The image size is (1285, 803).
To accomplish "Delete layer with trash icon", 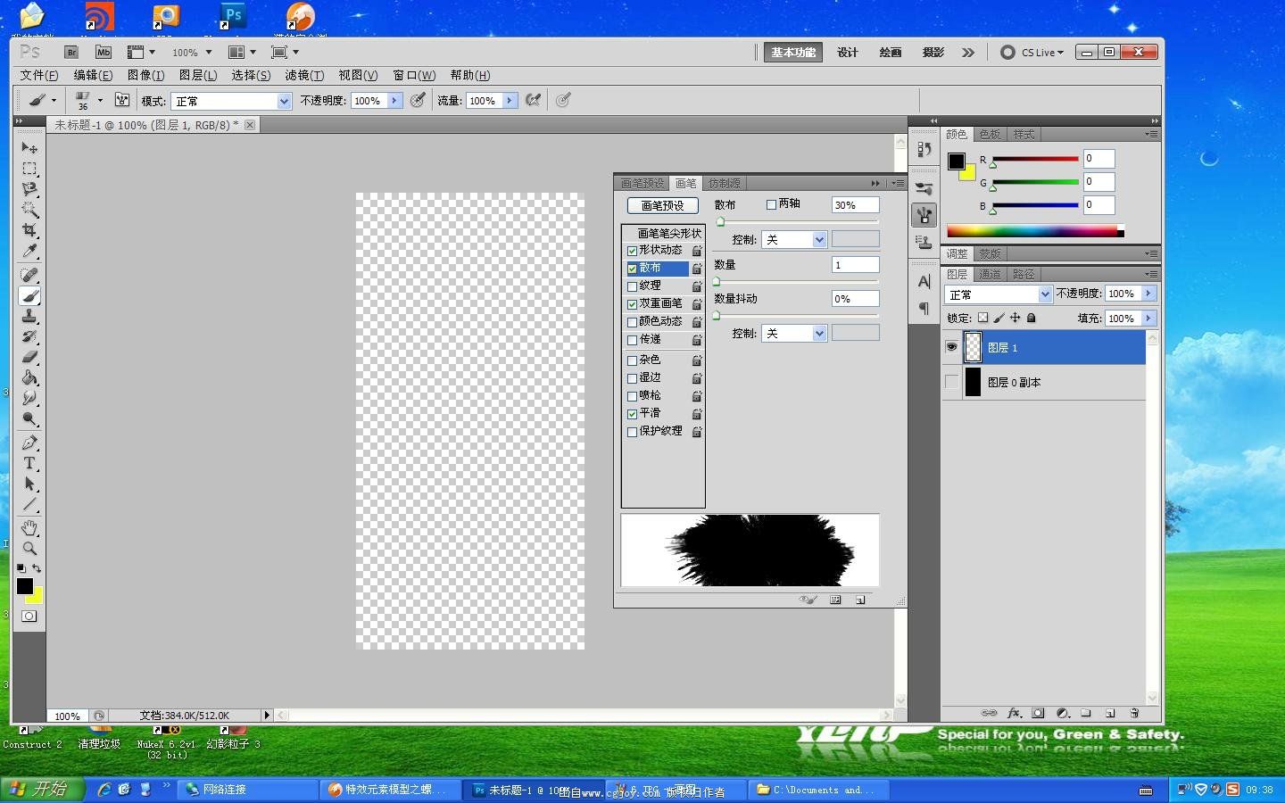I will (1134, 713).
